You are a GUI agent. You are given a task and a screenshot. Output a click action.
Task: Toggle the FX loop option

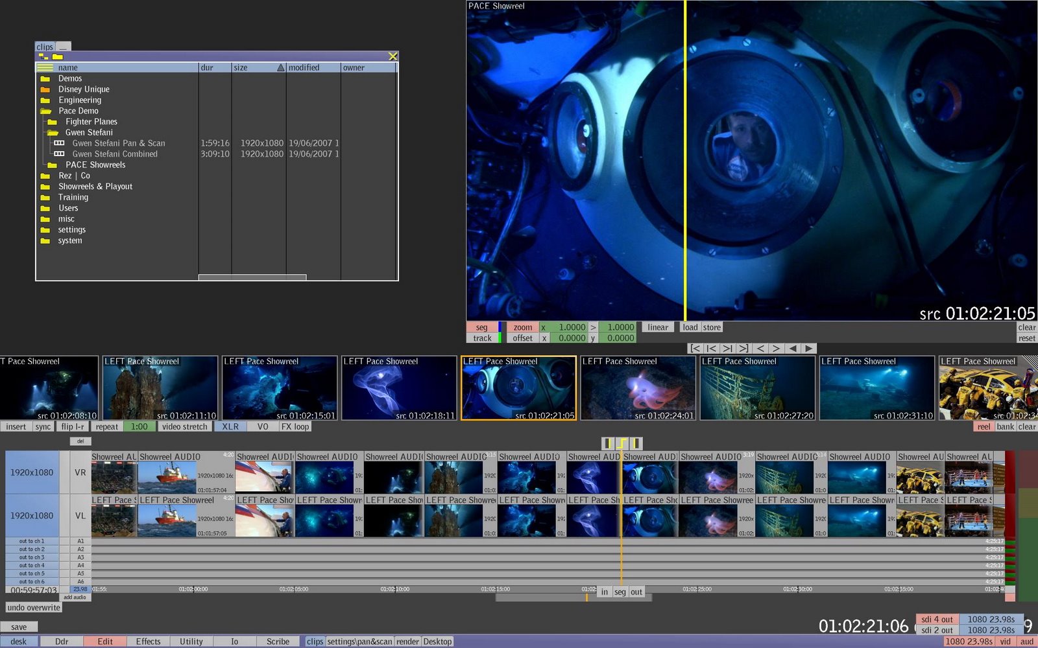click(295, 427)
